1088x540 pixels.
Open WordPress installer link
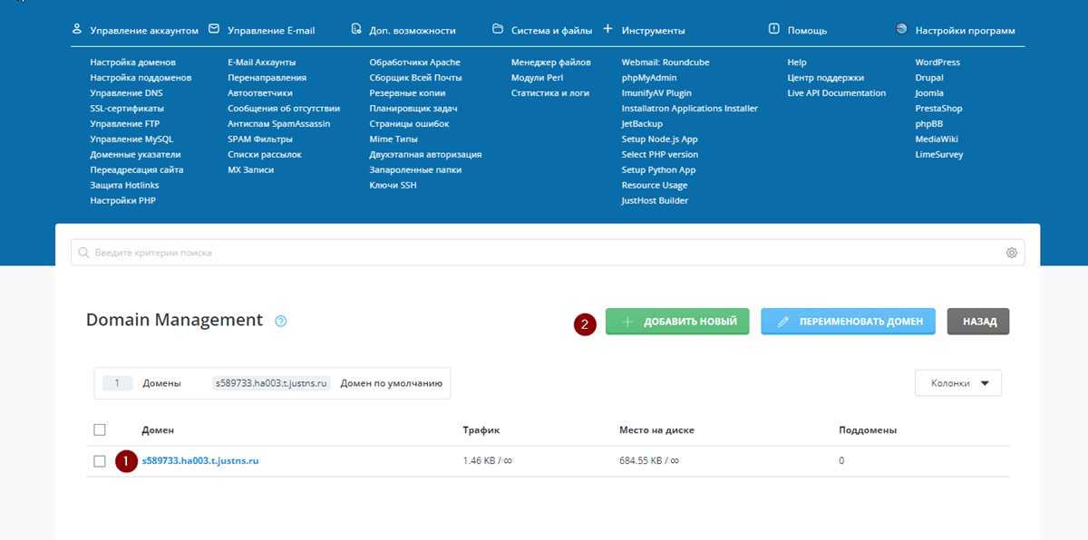tap(938, 63)
